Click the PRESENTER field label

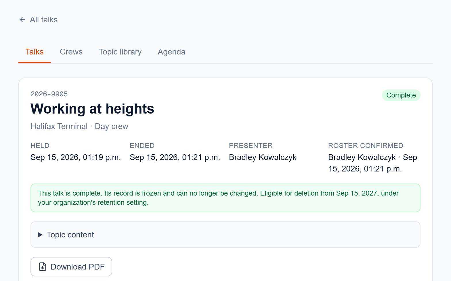coord(251,146)
